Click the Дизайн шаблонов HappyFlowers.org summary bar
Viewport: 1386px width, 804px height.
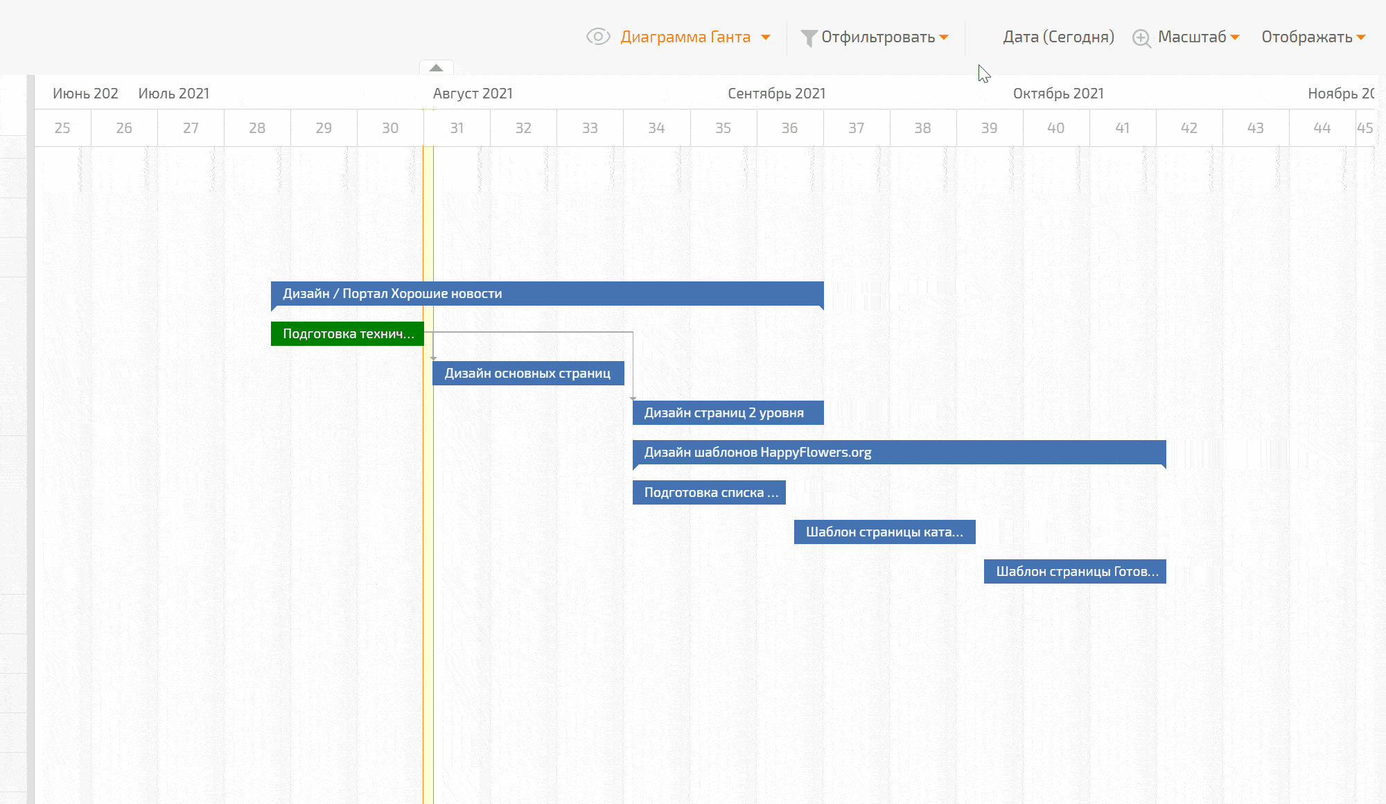tap(898, 452)
